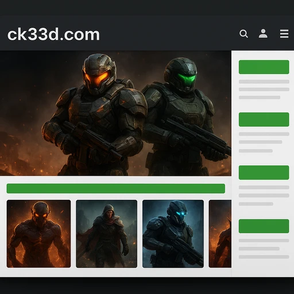Click the bottom green sidebar button

click(264, 226)
